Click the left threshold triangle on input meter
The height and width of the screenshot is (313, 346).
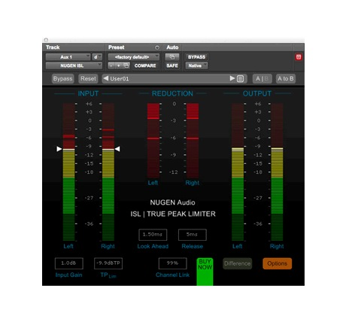tap(59, 149)
